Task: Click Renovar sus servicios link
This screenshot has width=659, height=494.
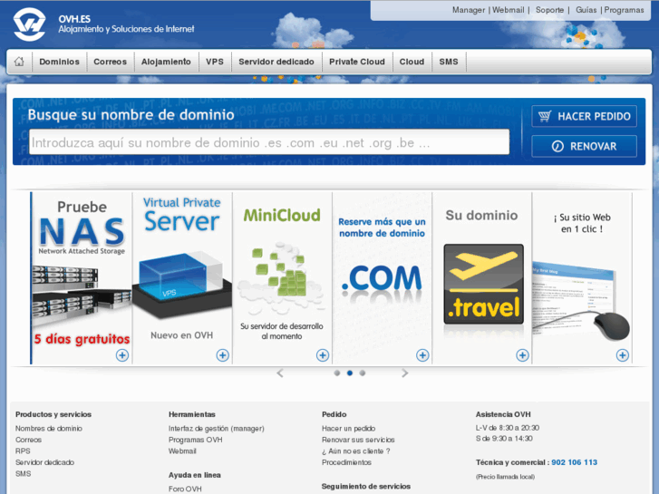Action: (x=358, y=440)
